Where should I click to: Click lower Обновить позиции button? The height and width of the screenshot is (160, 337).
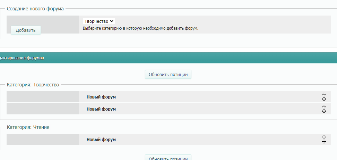pos(168,158)
